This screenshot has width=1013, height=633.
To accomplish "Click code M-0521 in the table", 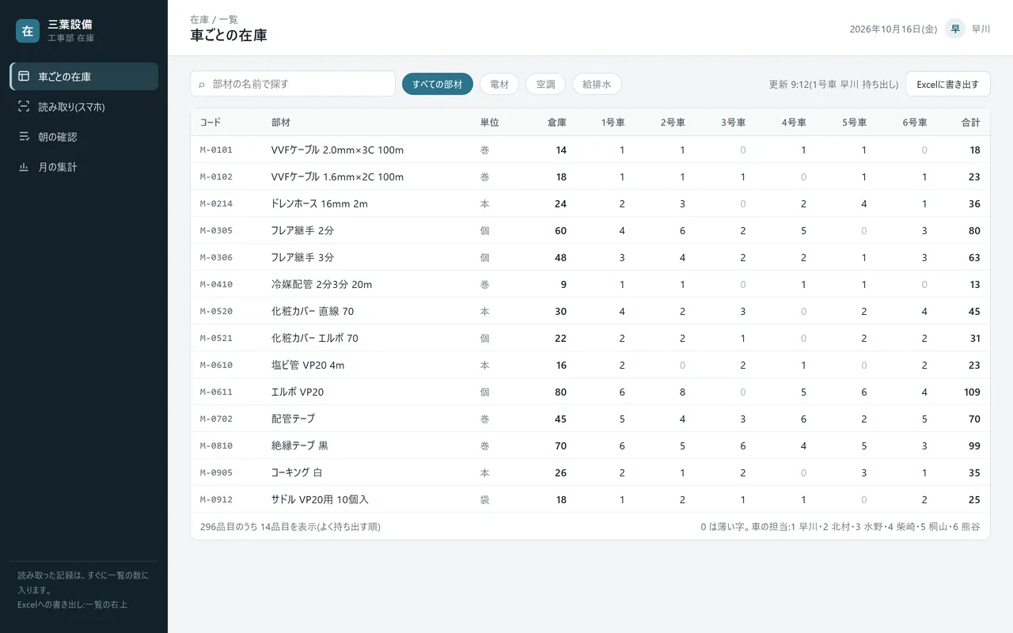I will tap(216, 338).
